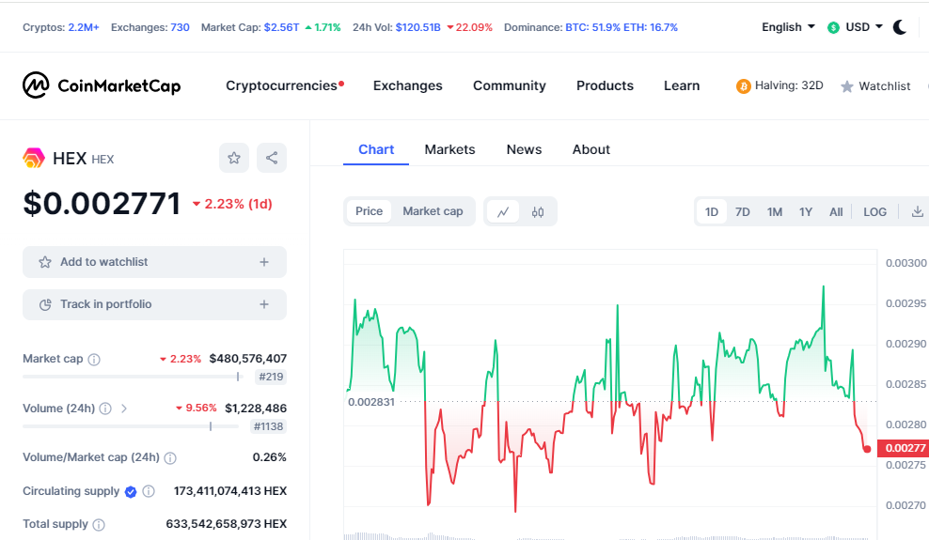Viewport: 929px width, 540px height.
Task: Open Community menu
Action: tap(510, 85)
